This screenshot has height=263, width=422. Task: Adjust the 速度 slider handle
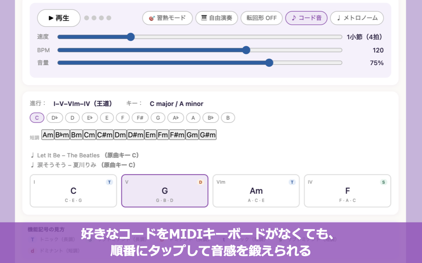click(x=131, y=37)
